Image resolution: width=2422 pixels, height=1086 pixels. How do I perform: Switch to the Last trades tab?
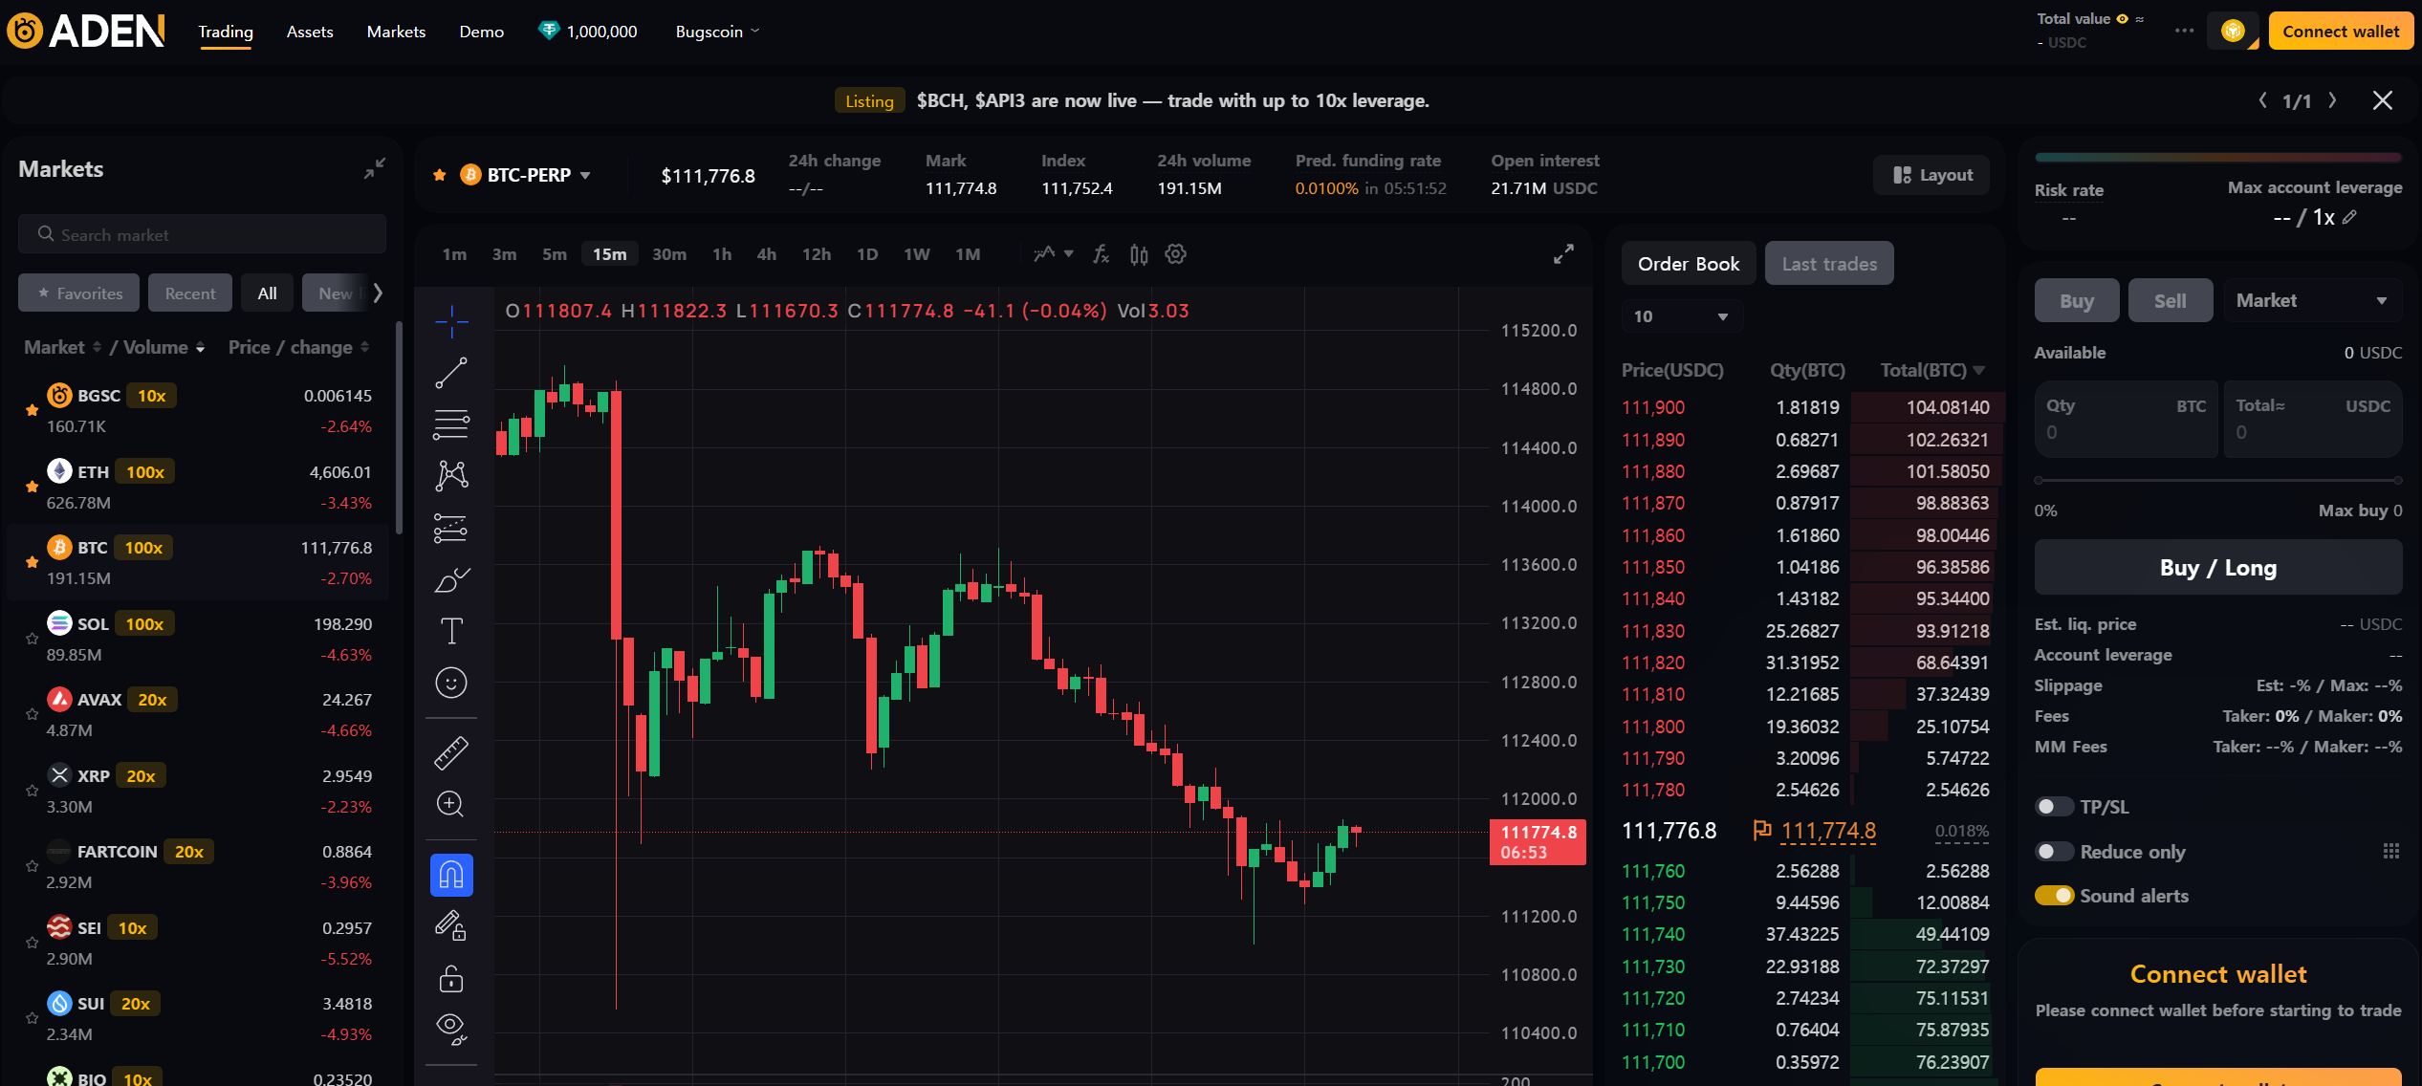(1828, 263)
